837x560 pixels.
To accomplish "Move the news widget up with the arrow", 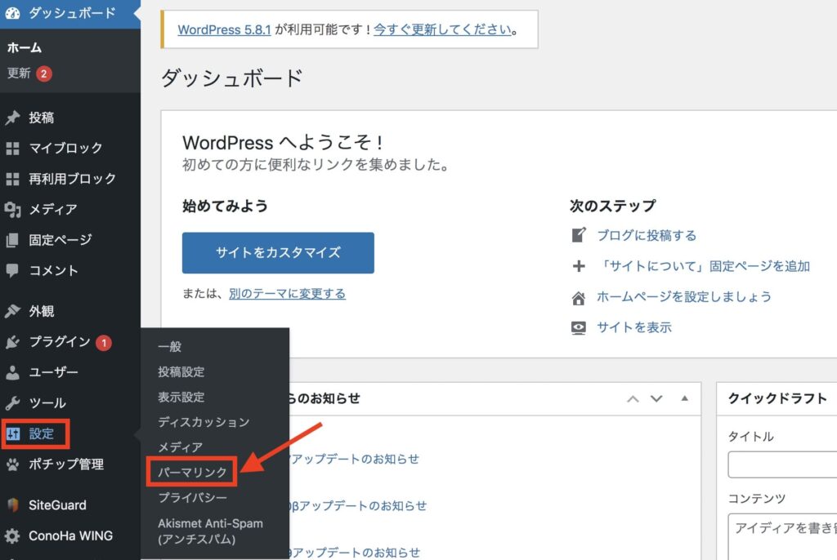I will (633, 398).
